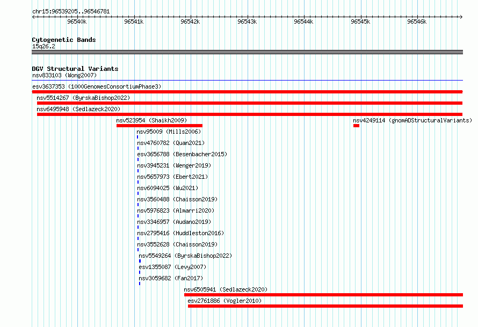Open nsv3560488 (Chaisson2019) variant

coord(177,199)
